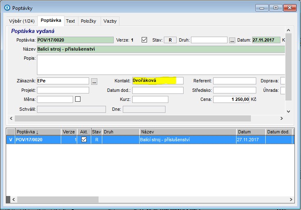Viewport: 301px width, 210px height.
Task: Click form horizontal scroll left arrow
Action: (11, 118)
